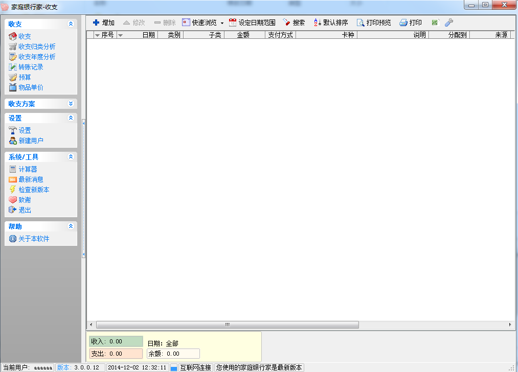Click the 分配到 column header

449,35
